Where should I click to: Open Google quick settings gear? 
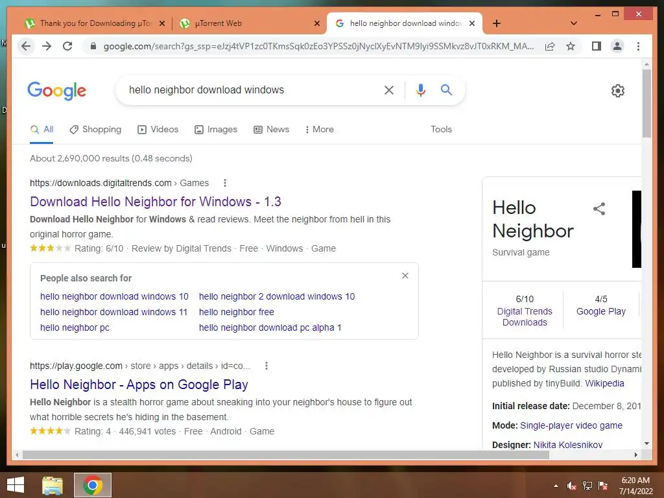[x=618, y=91]
